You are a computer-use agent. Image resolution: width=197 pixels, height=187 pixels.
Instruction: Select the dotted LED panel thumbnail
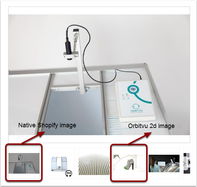click(94, 163)
